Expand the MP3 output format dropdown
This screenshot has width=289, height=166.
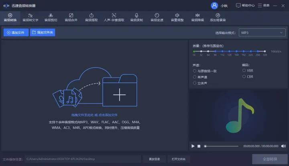pos(262,33)
